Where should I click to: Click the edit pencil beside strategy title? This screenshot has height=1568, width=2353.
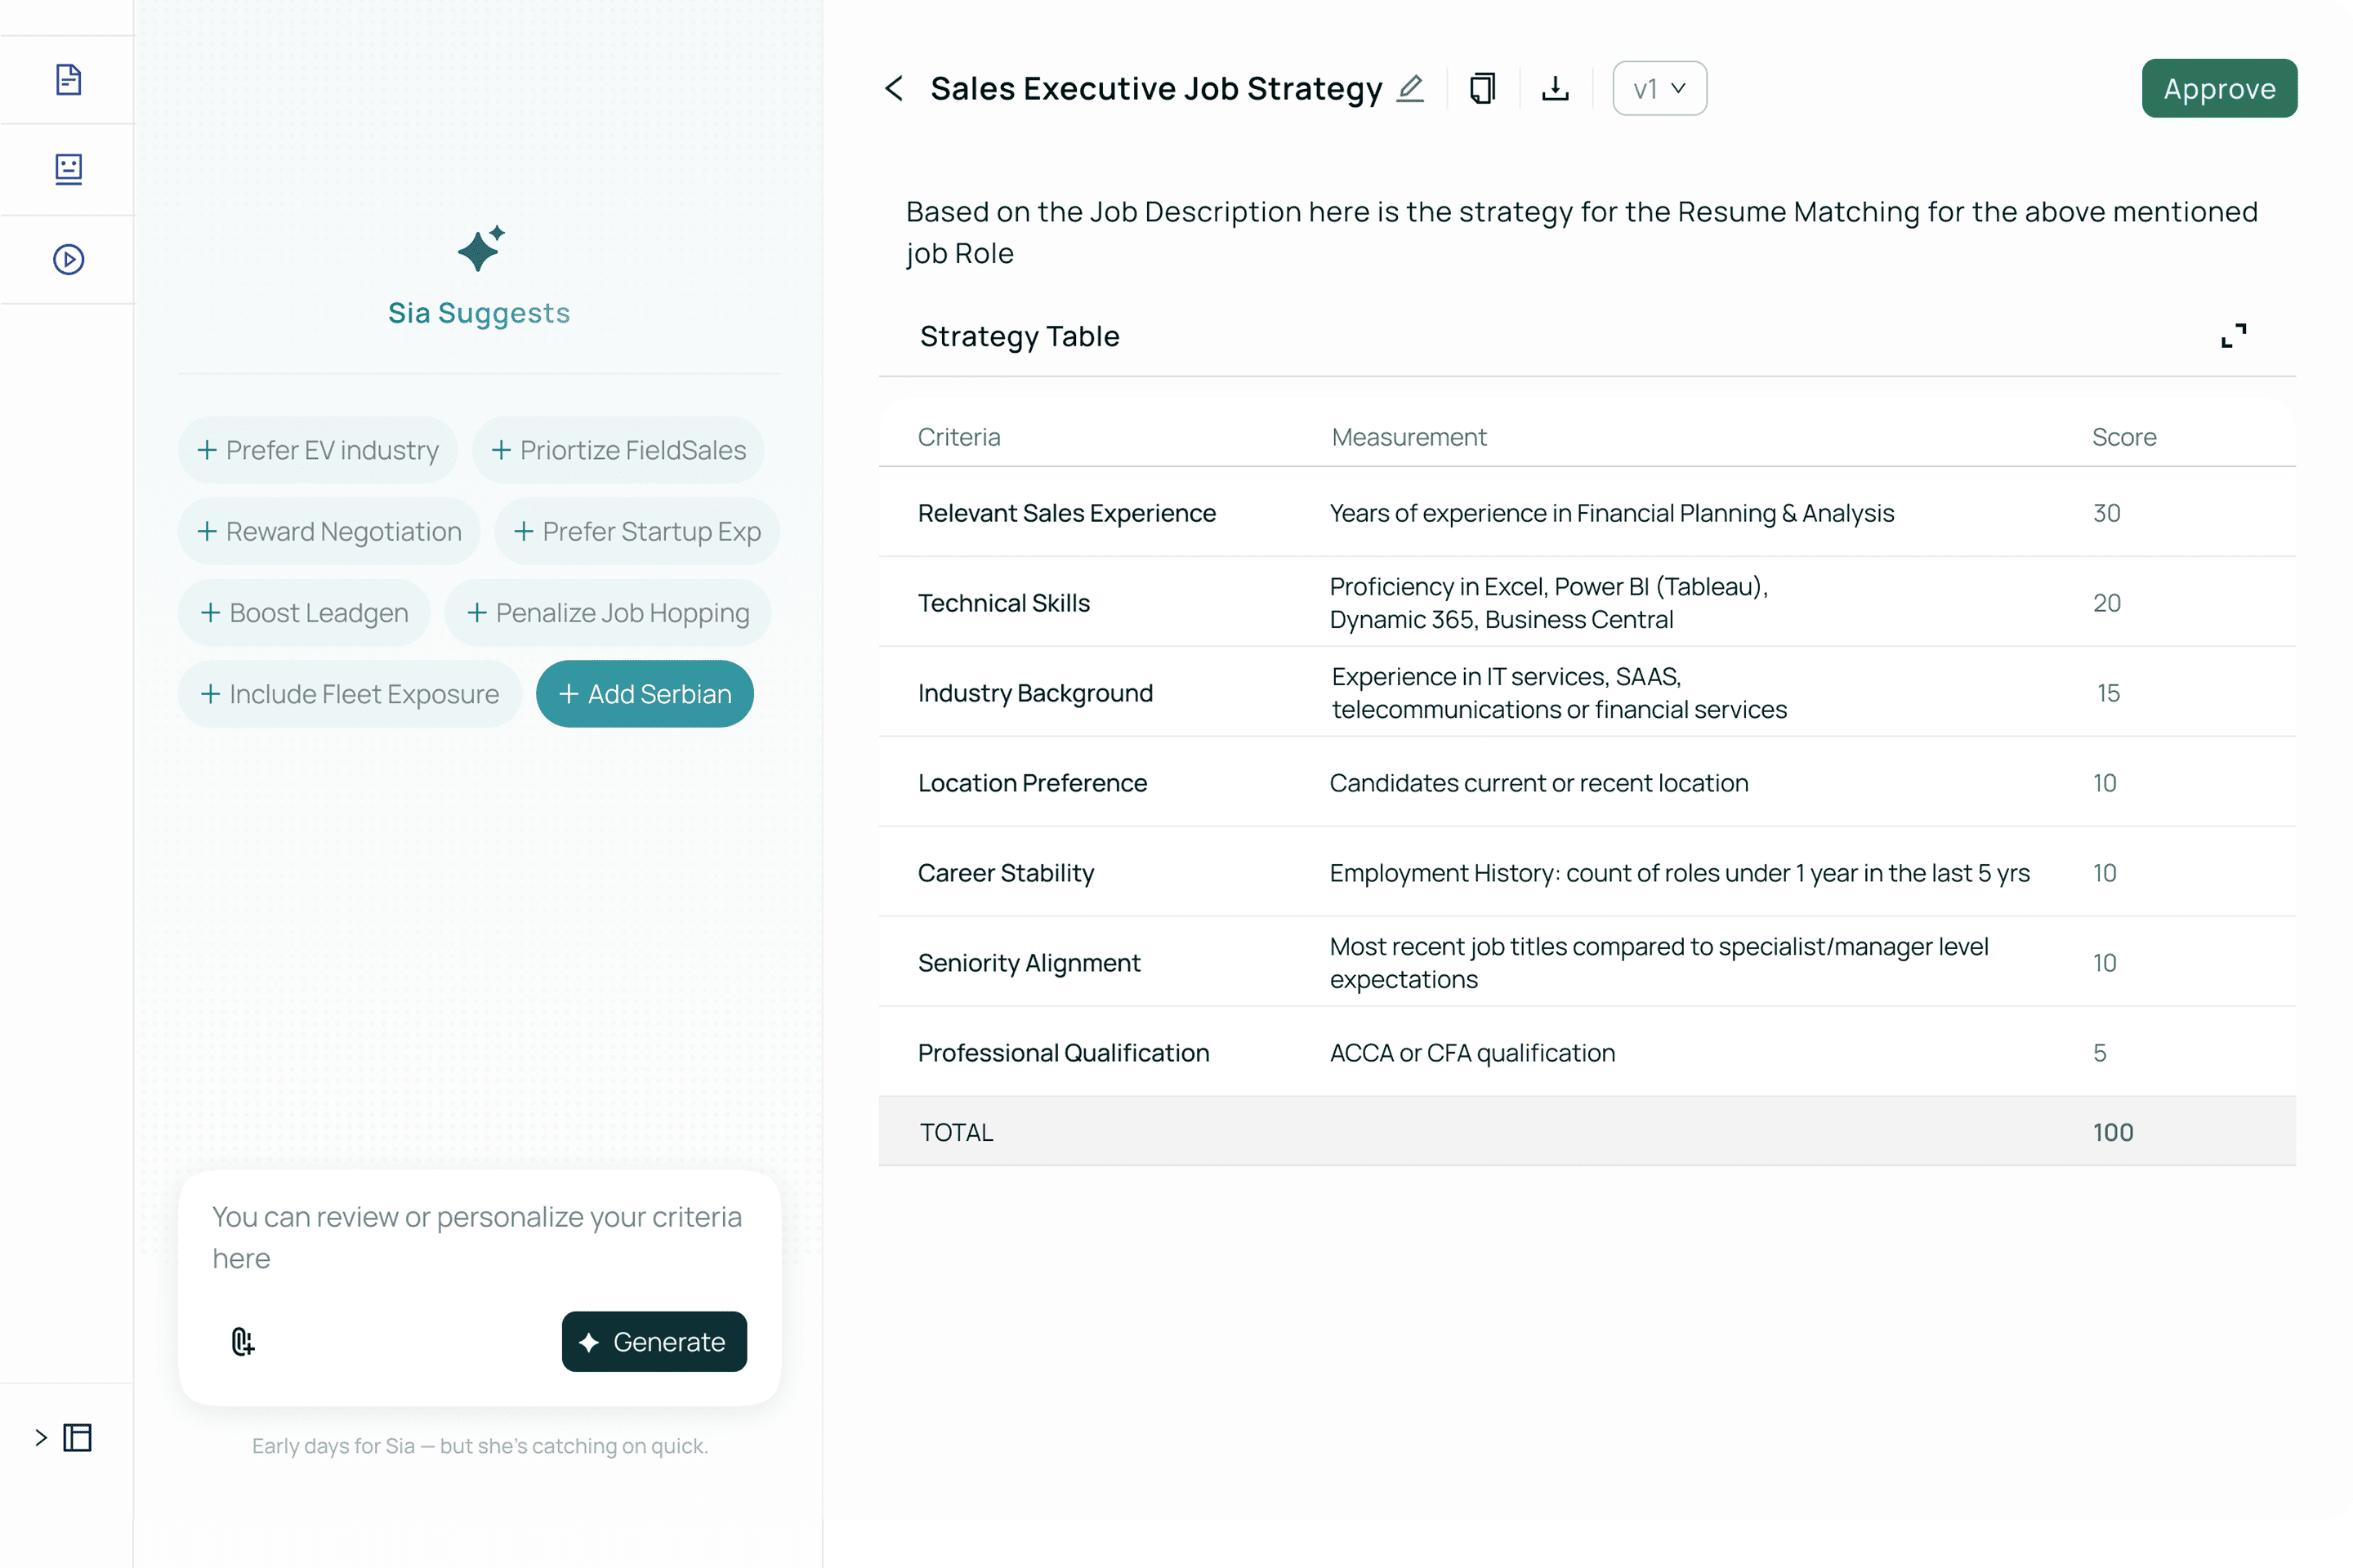click(x=1411, y=88)
